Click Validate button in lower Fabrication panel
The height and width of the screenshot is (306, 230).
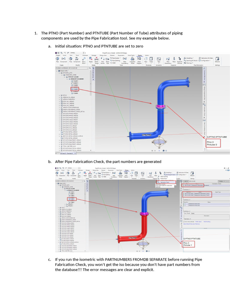pyautogui.click(x=221, y=181)
